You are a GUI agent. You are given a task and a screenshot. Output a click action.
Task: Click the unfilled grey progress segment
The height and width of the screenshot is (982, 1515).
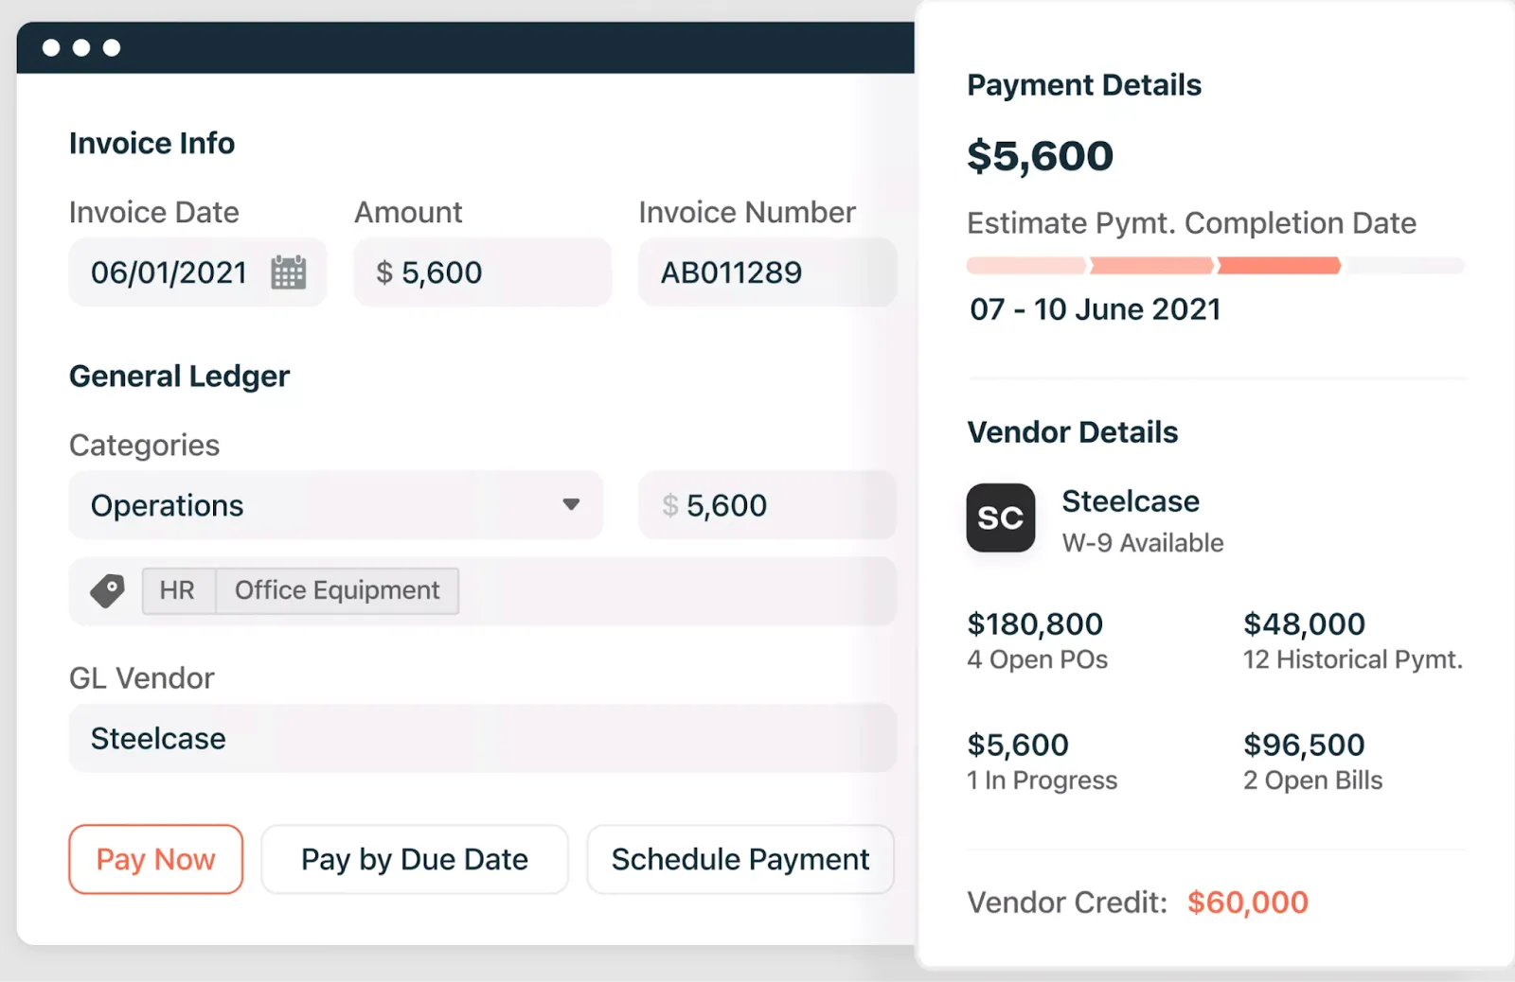pos(1405,266)
